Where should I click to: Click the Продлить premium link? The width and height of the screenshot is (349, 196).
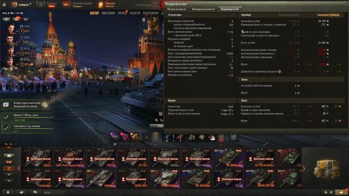coord(77,6)
